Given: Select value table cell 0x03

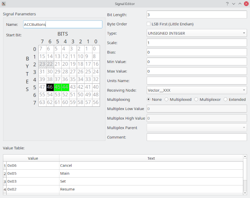Looking at the screenshot, I should (x=33, y=181).
